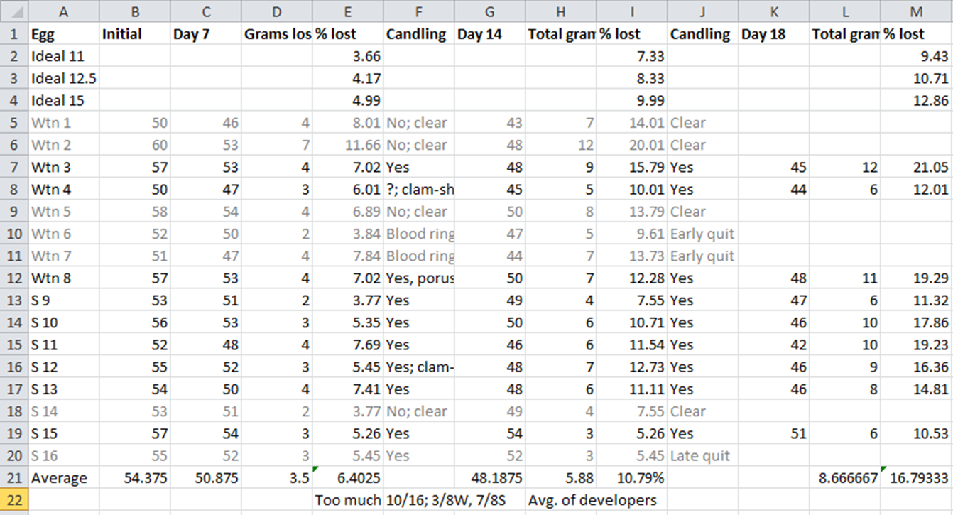Click the 'Day 18' header cell

(774, 34)
